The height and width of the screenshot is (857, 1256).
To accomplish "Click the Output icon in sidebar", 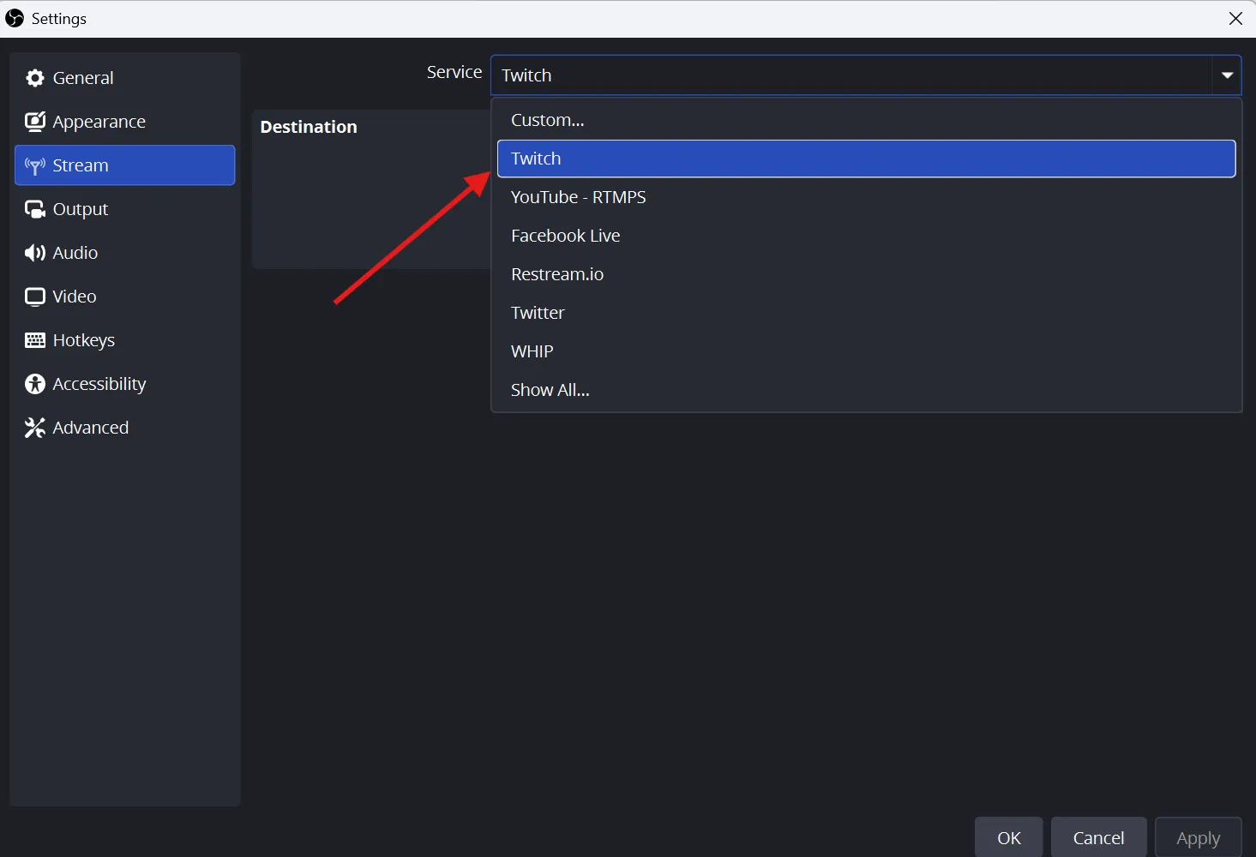I will (x=35, y=209).
